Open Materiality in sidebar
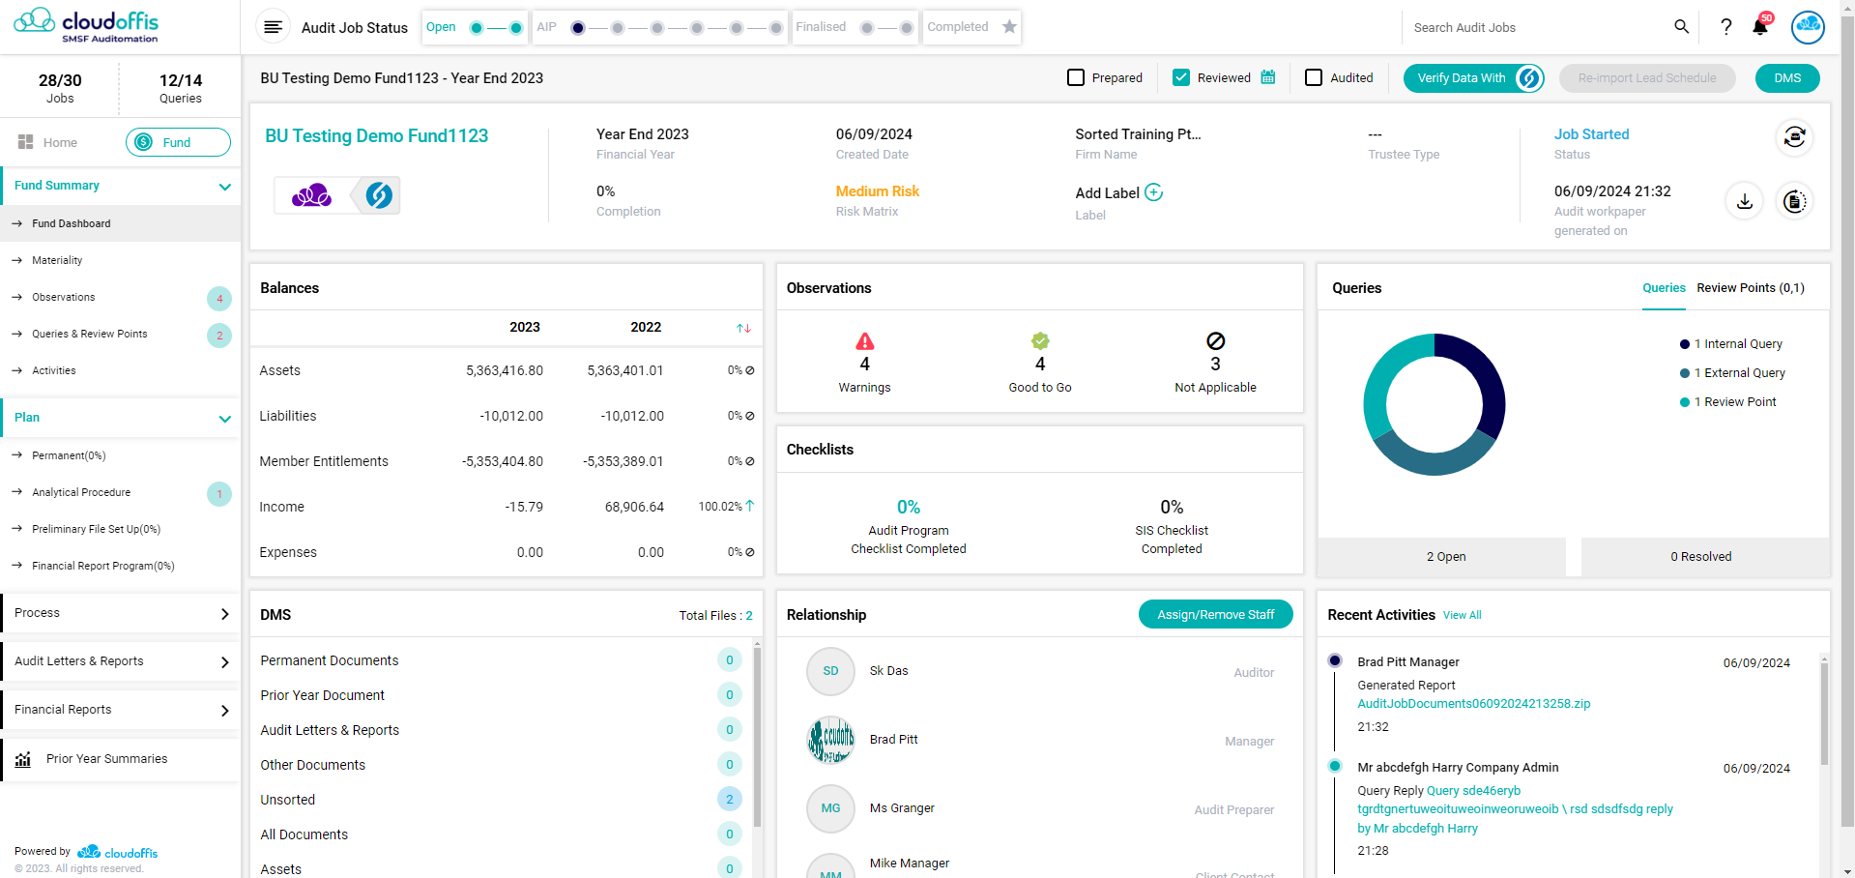 (120, 260)
